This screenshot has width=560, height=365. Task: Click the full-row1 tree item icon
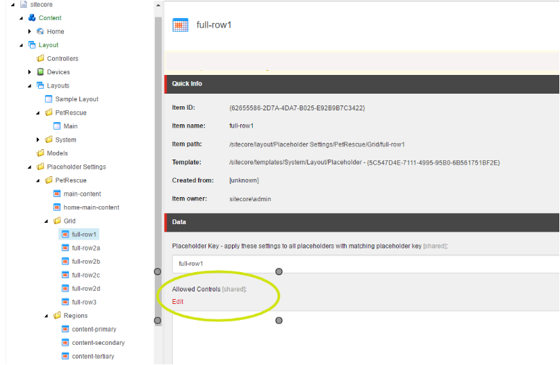(x=65, y=234)
